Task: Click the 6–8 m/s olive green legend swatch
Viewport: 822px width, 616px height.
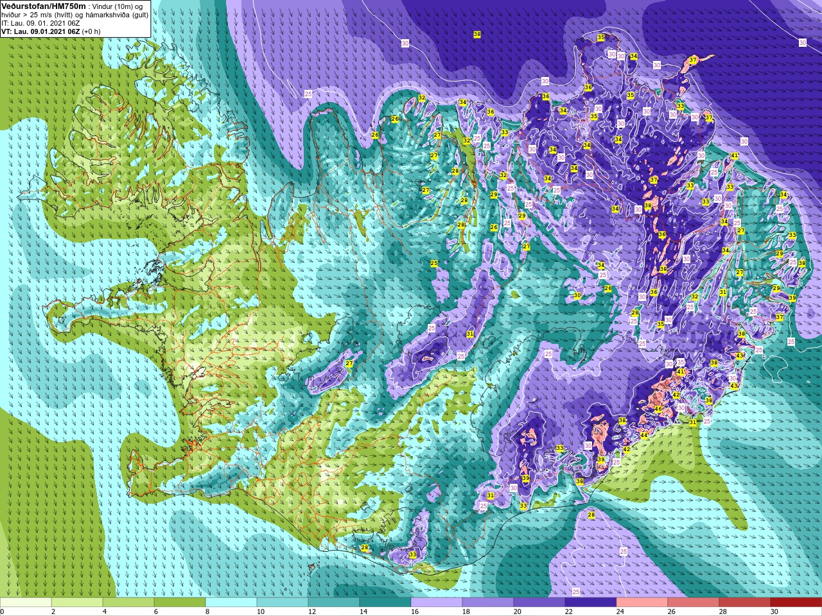Action: 180,603
